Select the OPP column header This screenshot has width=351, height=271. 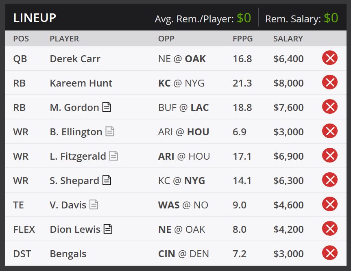pos(166,39)
